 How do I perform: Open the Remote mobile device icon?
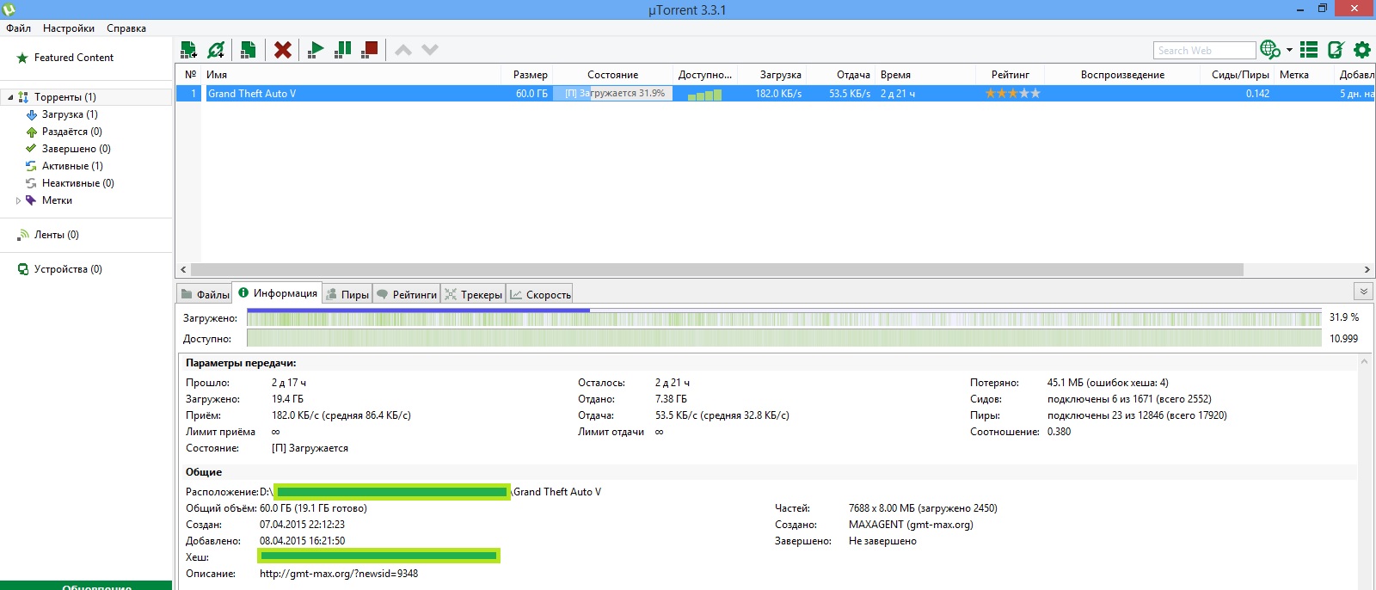[x=1336, y=50]
